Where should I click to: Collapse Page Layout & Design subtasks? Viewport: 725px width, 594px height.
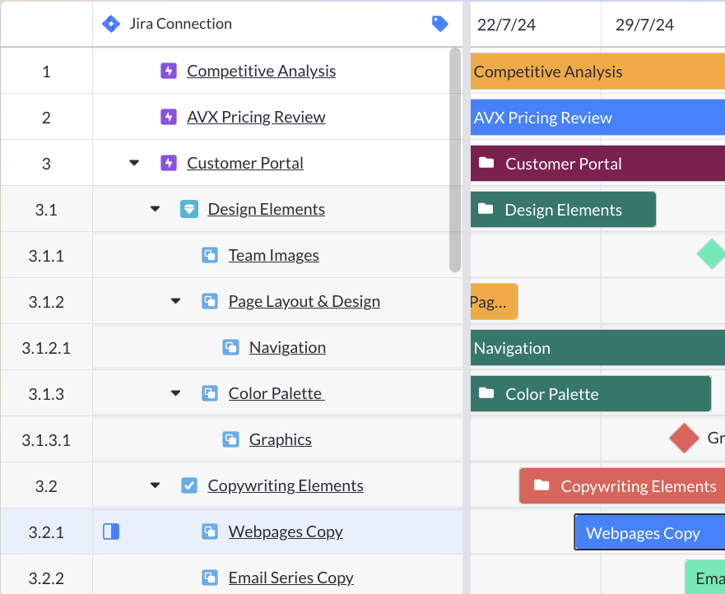tap(176, 301)
